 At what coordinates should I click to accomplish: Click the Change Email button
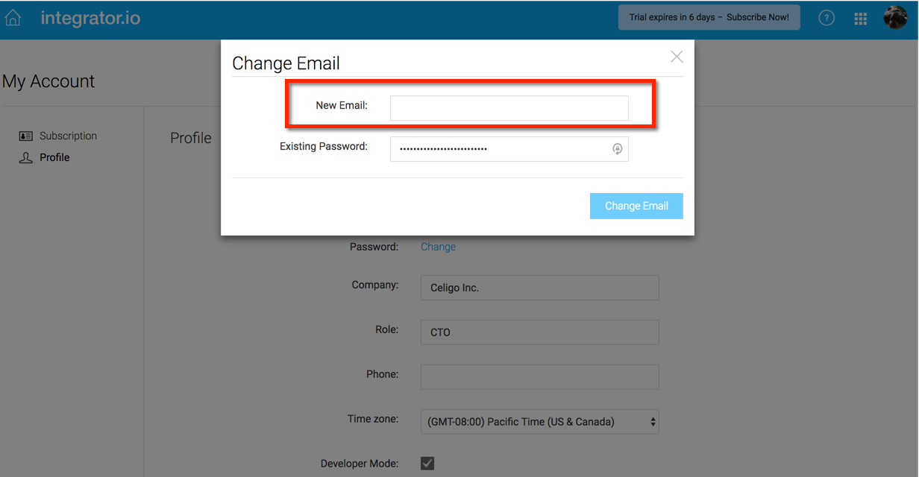point(636,206)
